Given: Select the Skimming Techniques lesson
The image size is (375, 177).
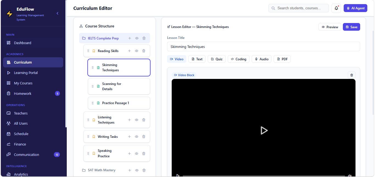Looking at the screenshot, I should [x=119, y=67].
